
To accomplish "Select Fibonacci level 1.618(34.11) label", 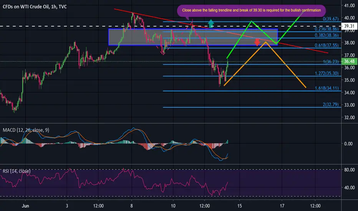I will pos(327,88).
